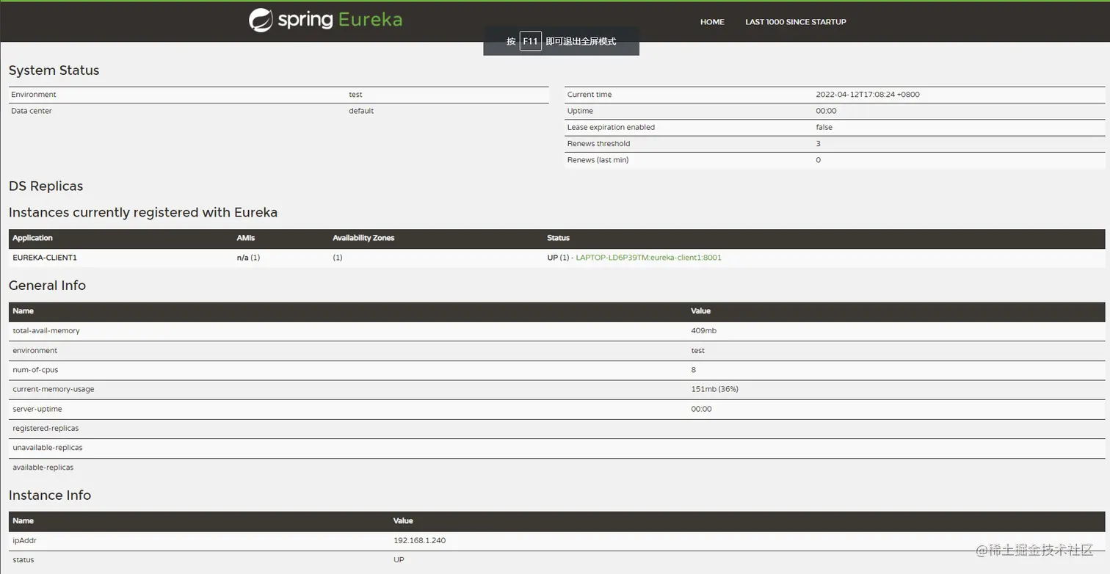1110x574 pixels.
Task: Select the unavailable-replicas row name
Action: [x=48, y=448]
